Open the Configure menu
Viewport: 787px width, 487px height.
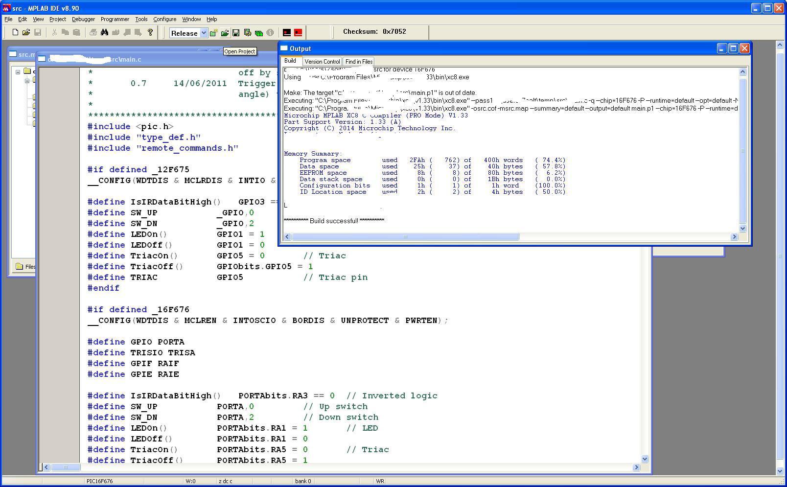click(x=165, y=19)
